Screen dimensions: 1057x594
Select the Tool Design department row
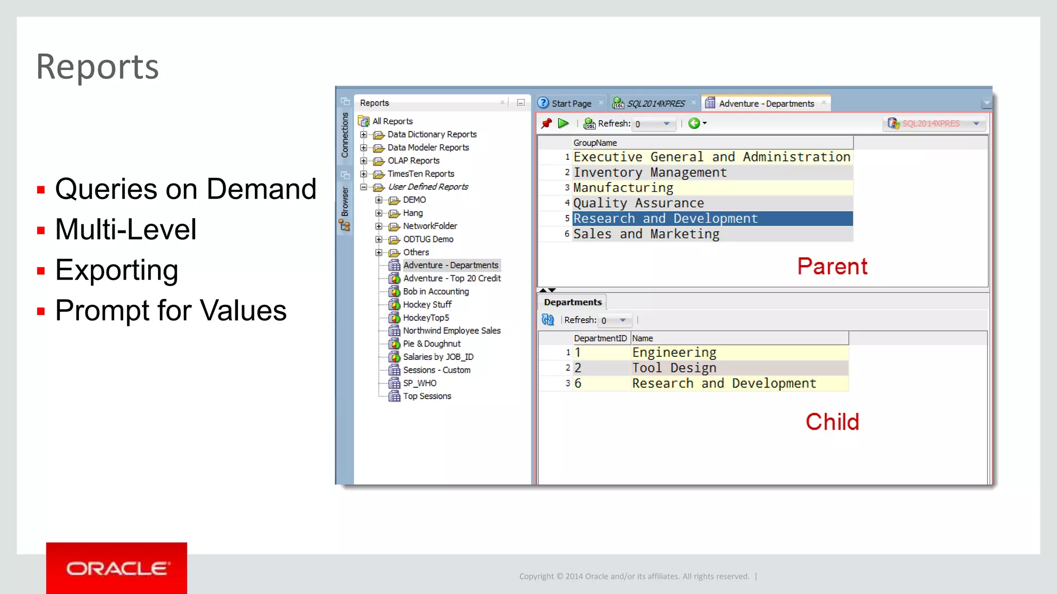click(710, 368)
